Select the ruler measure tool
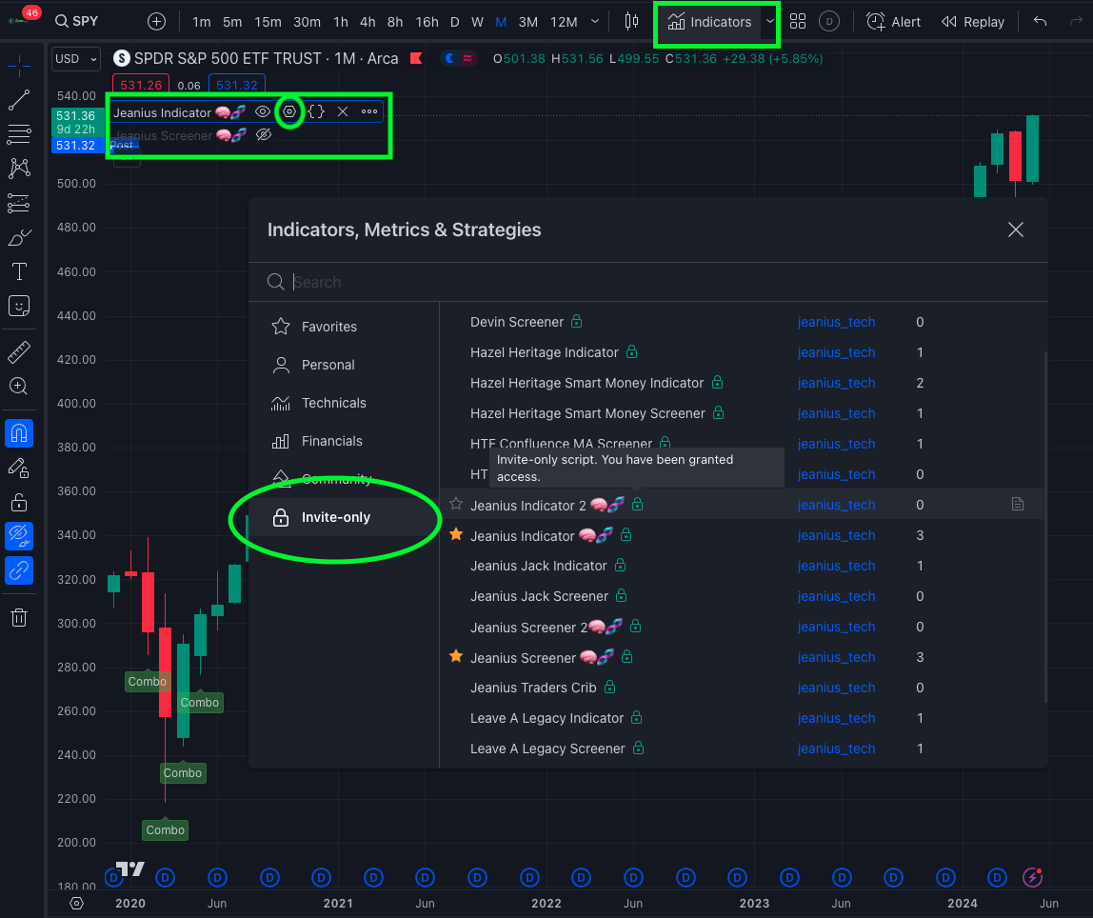Viewport: 1093px width, 918px height. [19, 352]
